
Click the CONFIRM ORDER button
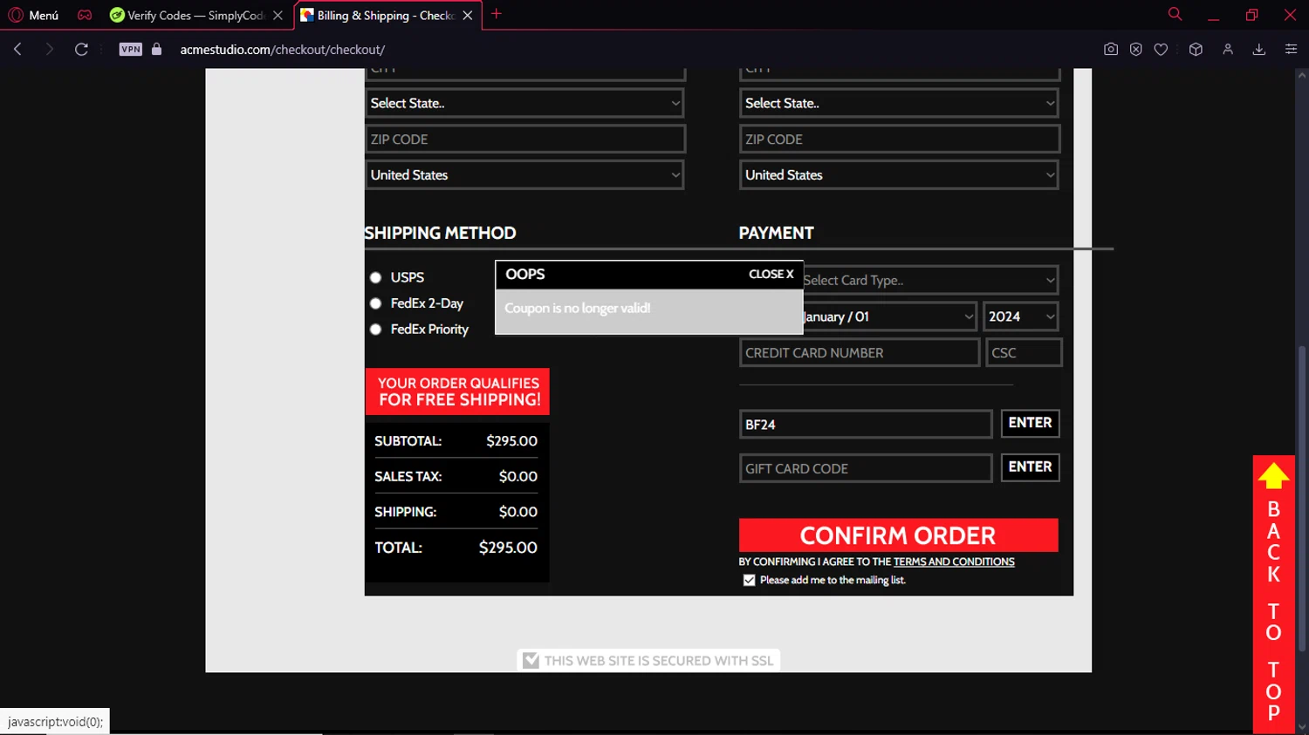tap(898, 535)
